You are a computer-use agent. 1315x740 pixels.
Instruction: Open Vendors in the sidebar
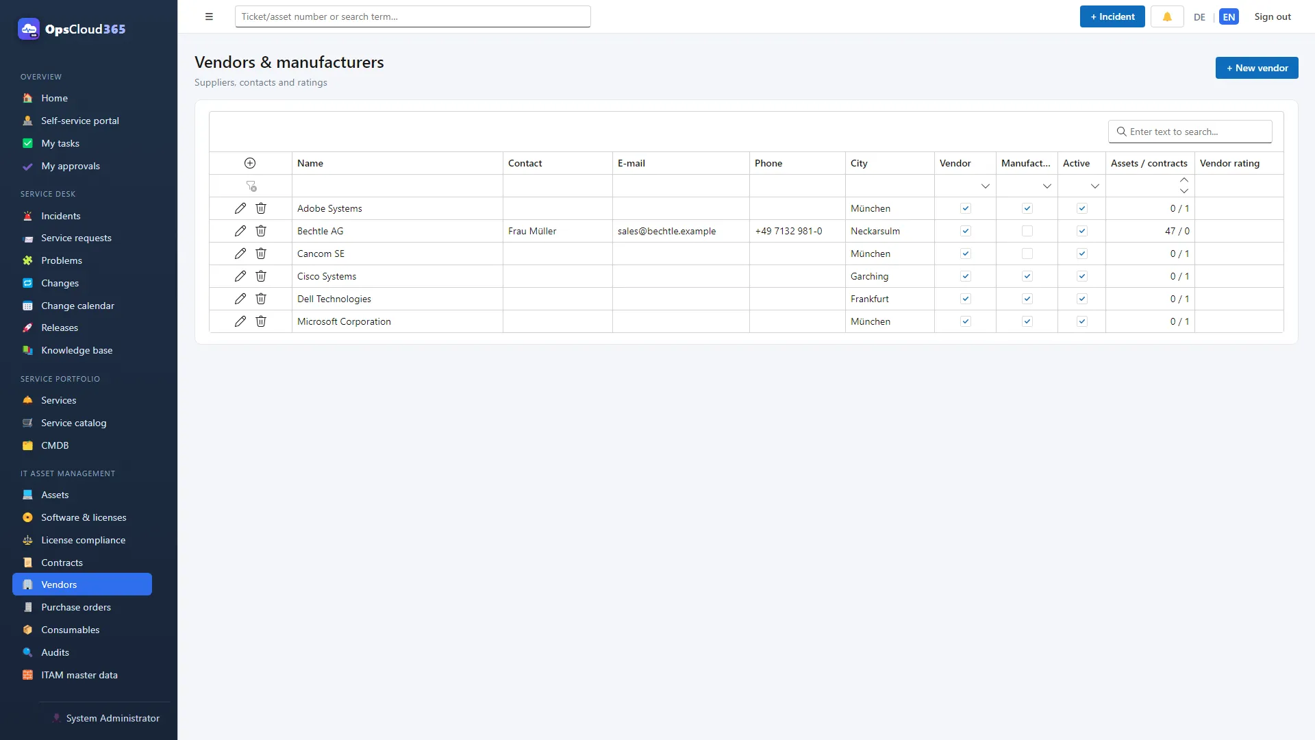[82, 584]
